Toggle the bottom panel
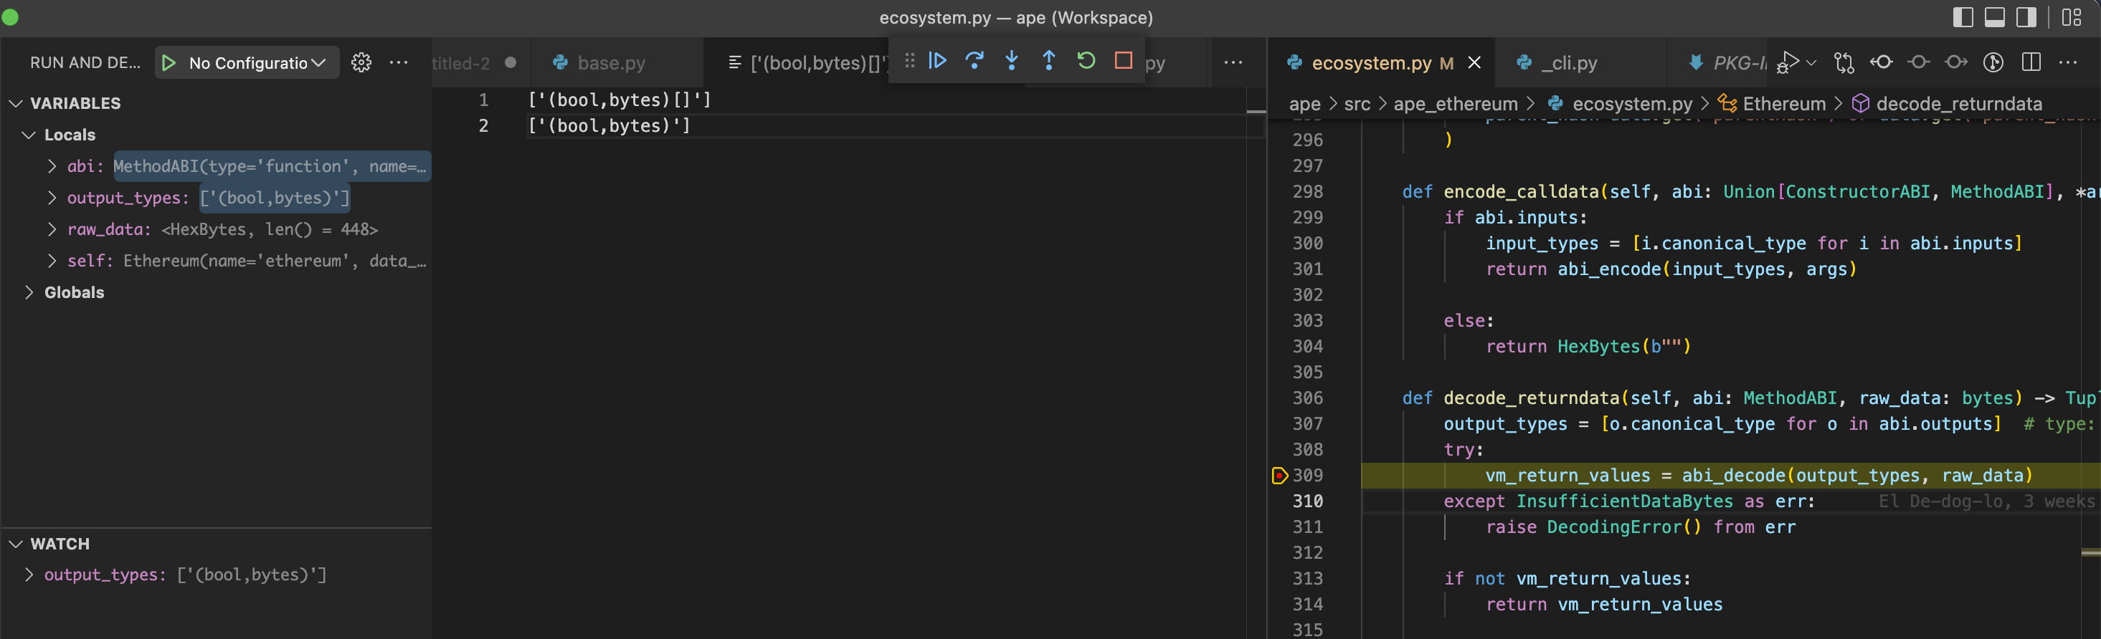 tap(1995, 17)
